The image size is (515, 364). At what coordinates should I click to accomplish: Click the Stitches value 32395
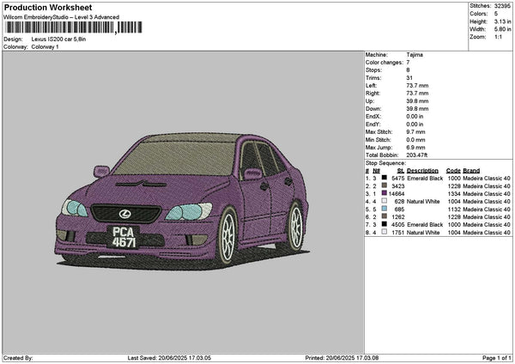point(502,6)
